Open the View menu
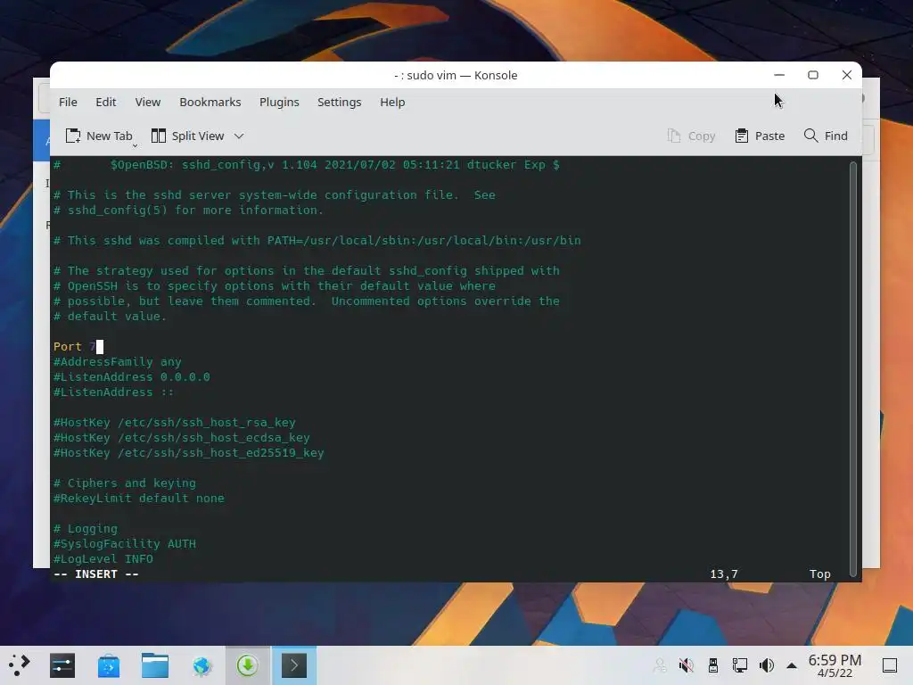Image resolution: width=913 pixels, height=685 pixels. pos(147,102)
